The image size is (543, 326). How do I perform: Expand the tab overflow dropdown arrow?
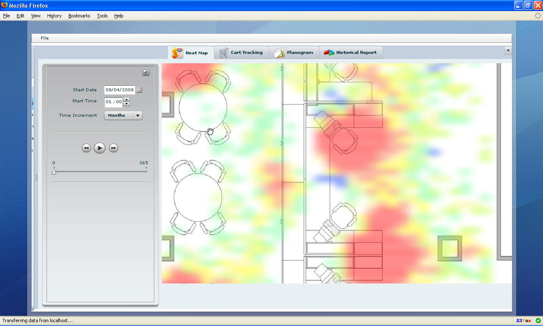(x=508, y=51)
